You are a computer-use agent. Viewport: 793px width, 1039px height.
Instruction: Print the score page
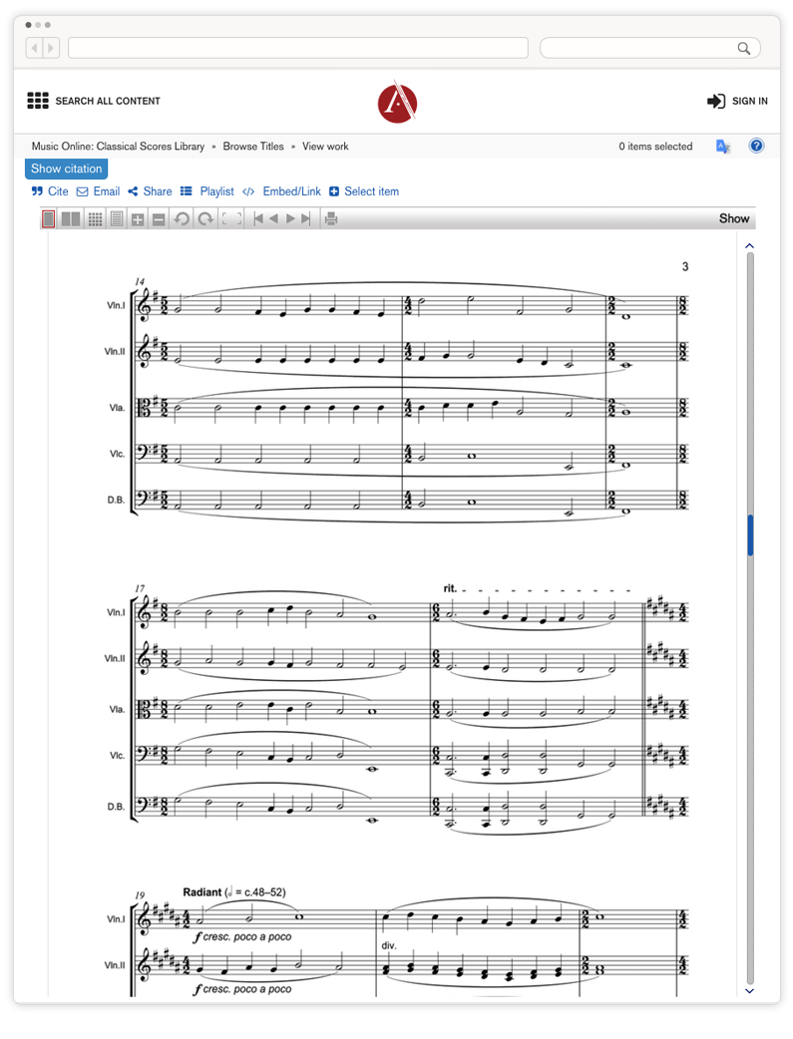click(x=331, y=219)
